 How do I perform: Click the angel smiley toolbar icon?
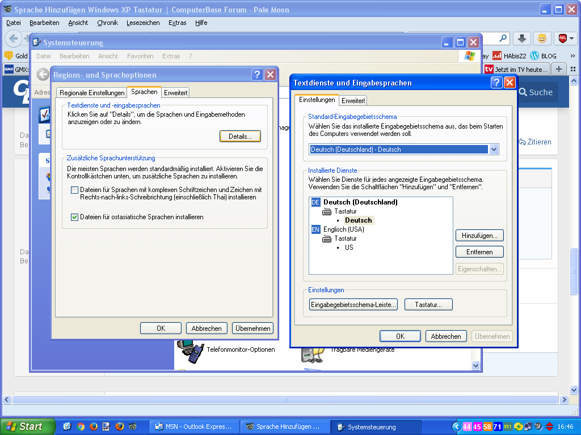(542, 38)
